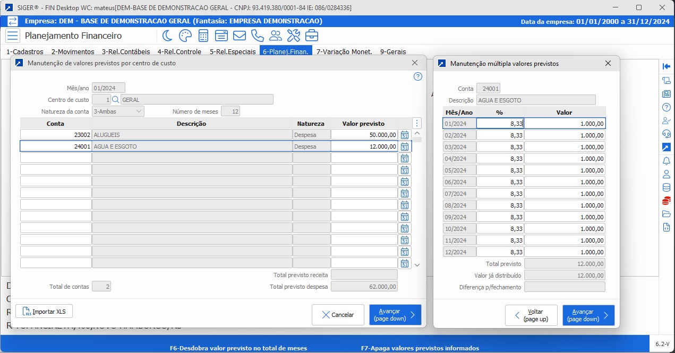Open the color theme palette icon
Viewport: 675px width, 353px height.
tap(185, 36)
